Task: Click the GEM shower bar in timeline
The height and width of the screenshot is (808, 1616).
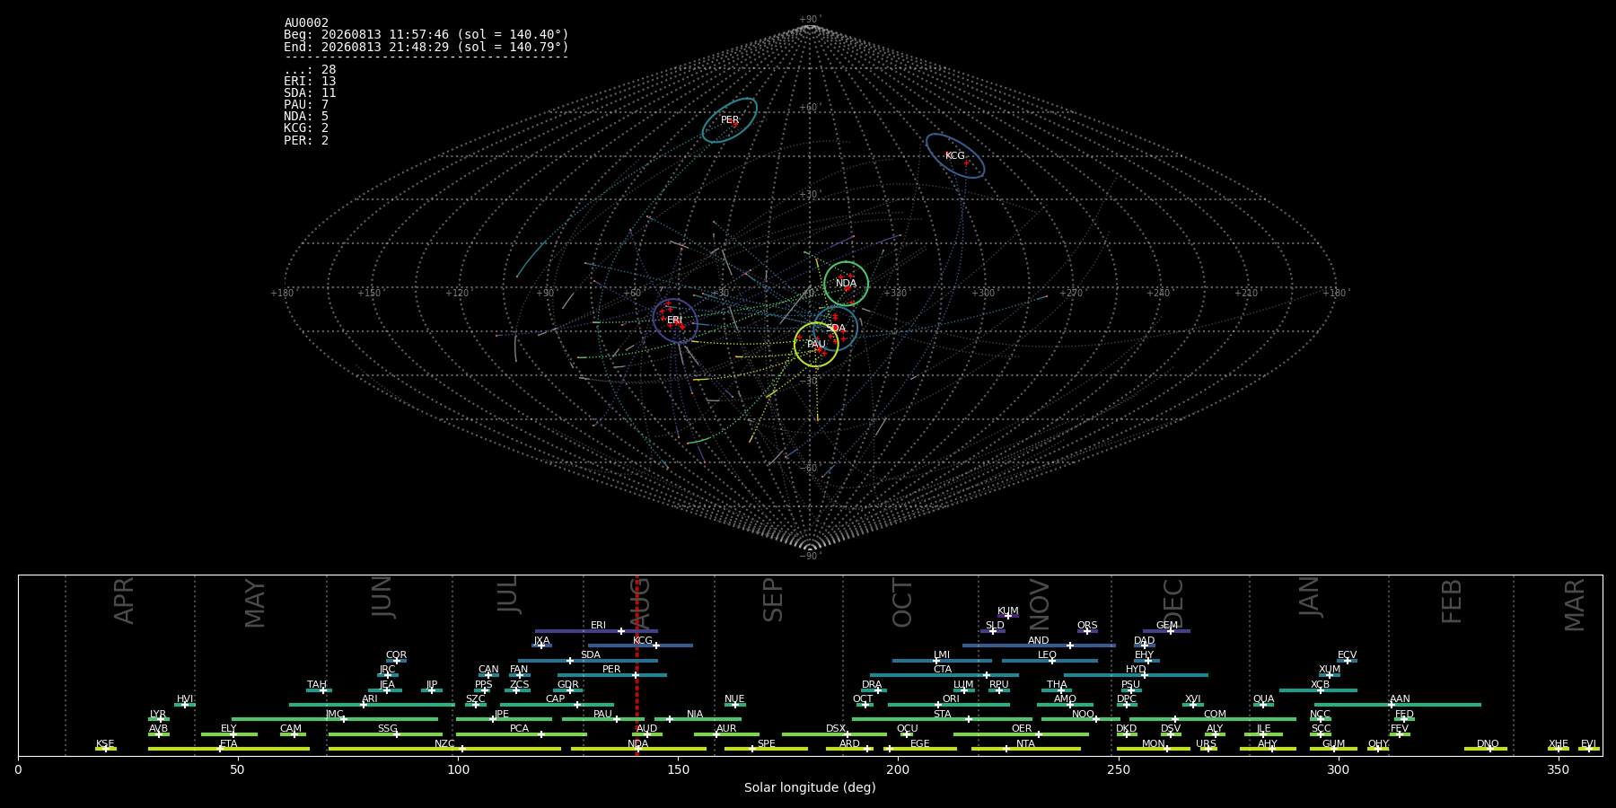Action: (1166, 631)
